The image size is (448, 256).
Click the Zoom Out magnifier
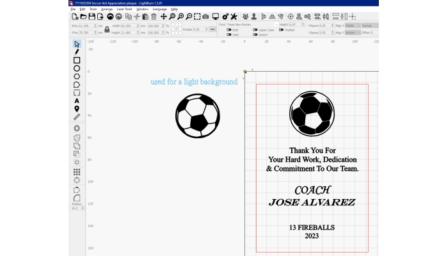pyautogui.click(x=189, y=17)
